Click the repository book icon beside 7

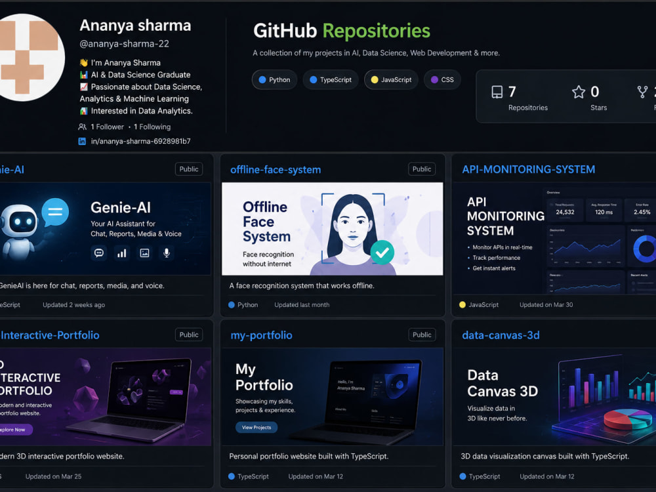497,92
